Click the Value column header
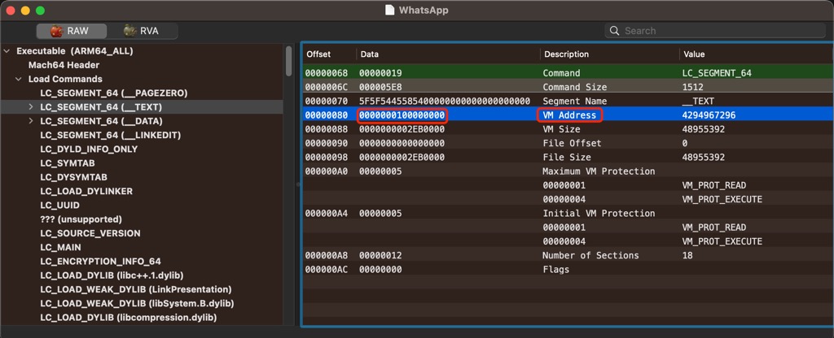Viewport: 834px width, 338px height. (x=694, y=54)
